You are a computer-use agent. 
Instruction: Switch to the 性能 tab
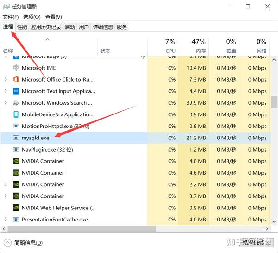(22, 27)
